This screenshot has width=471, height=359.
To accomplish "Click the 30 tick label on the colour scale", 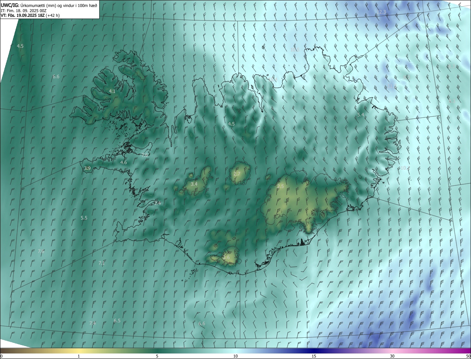I will tap(392, 356).
